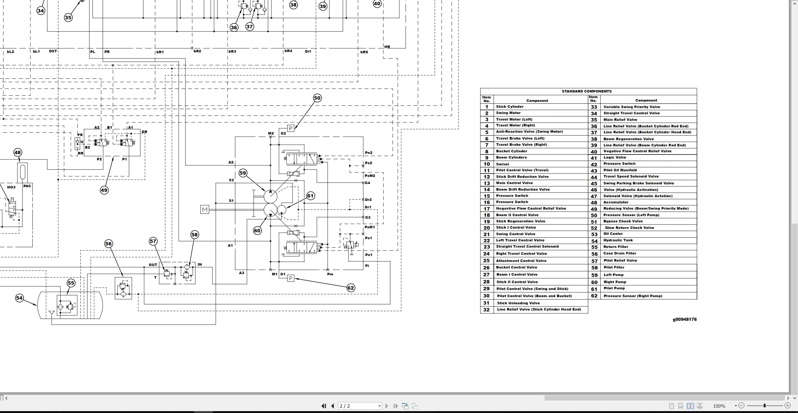This screenshot has width=798, height=413.
Task: Select continuous facing view layout
Action: [x=700, y=406]
